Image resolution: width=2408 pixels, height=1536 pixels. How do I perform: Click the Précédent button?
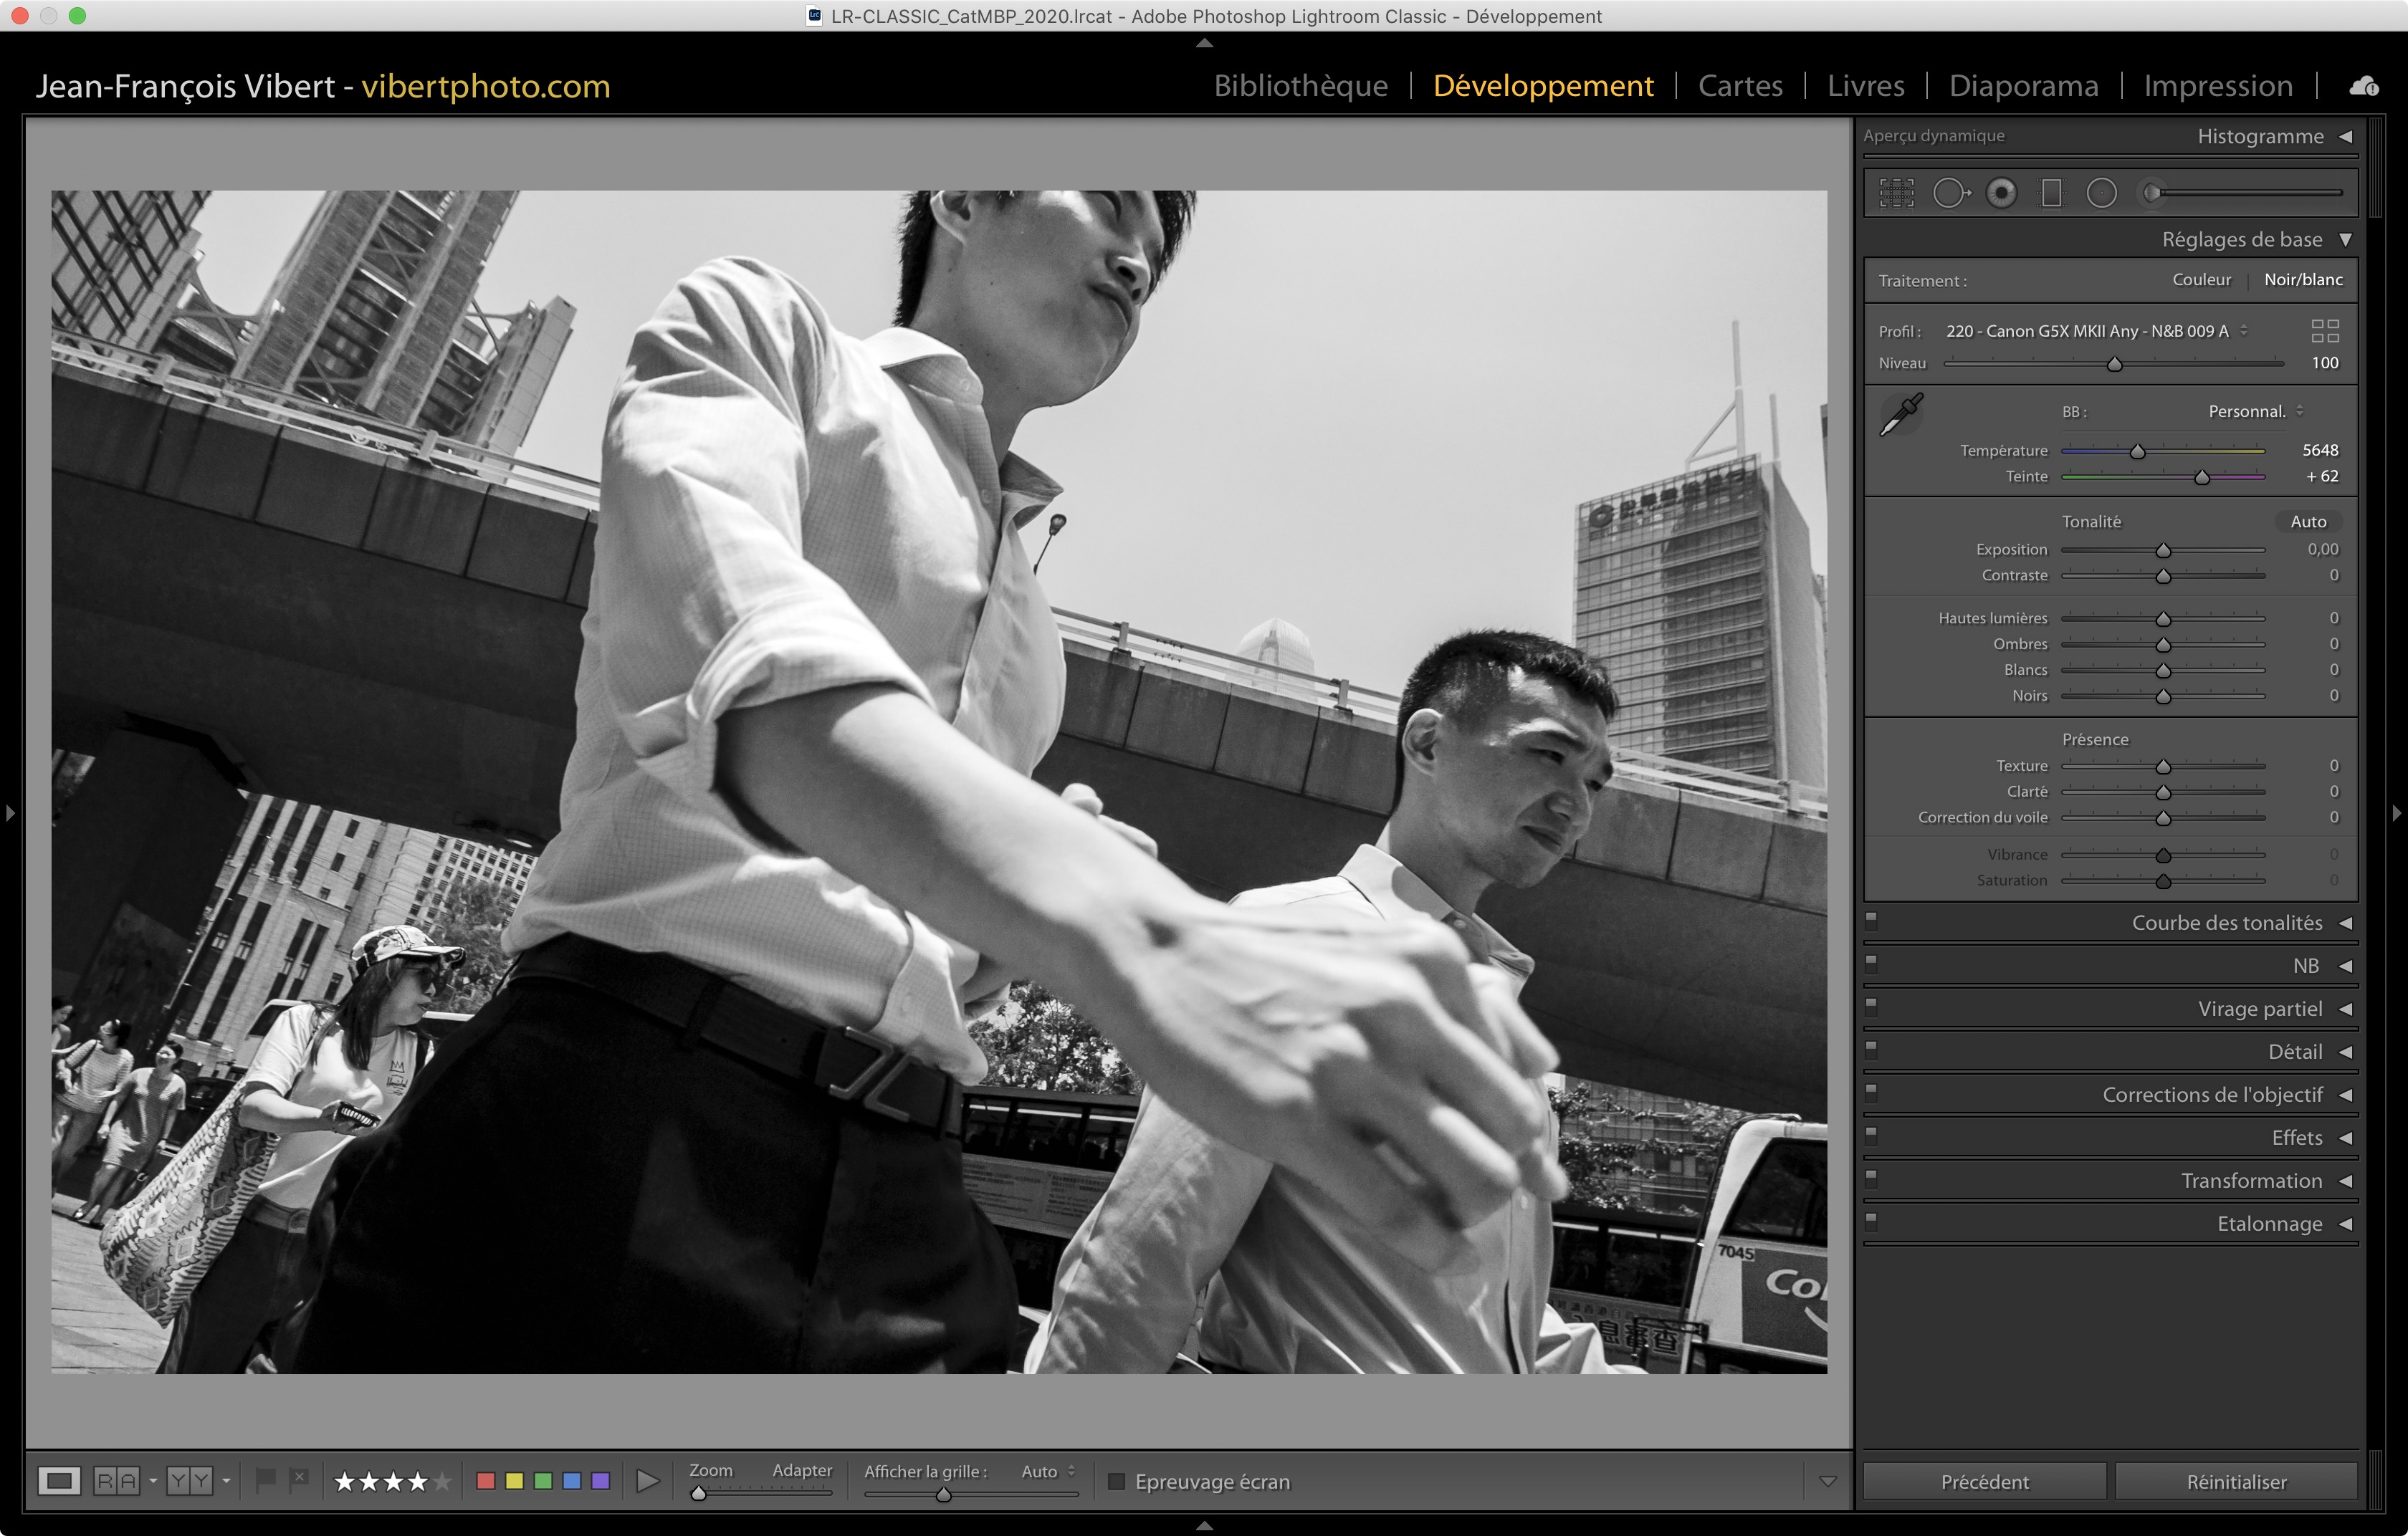pos(1984,1481)
